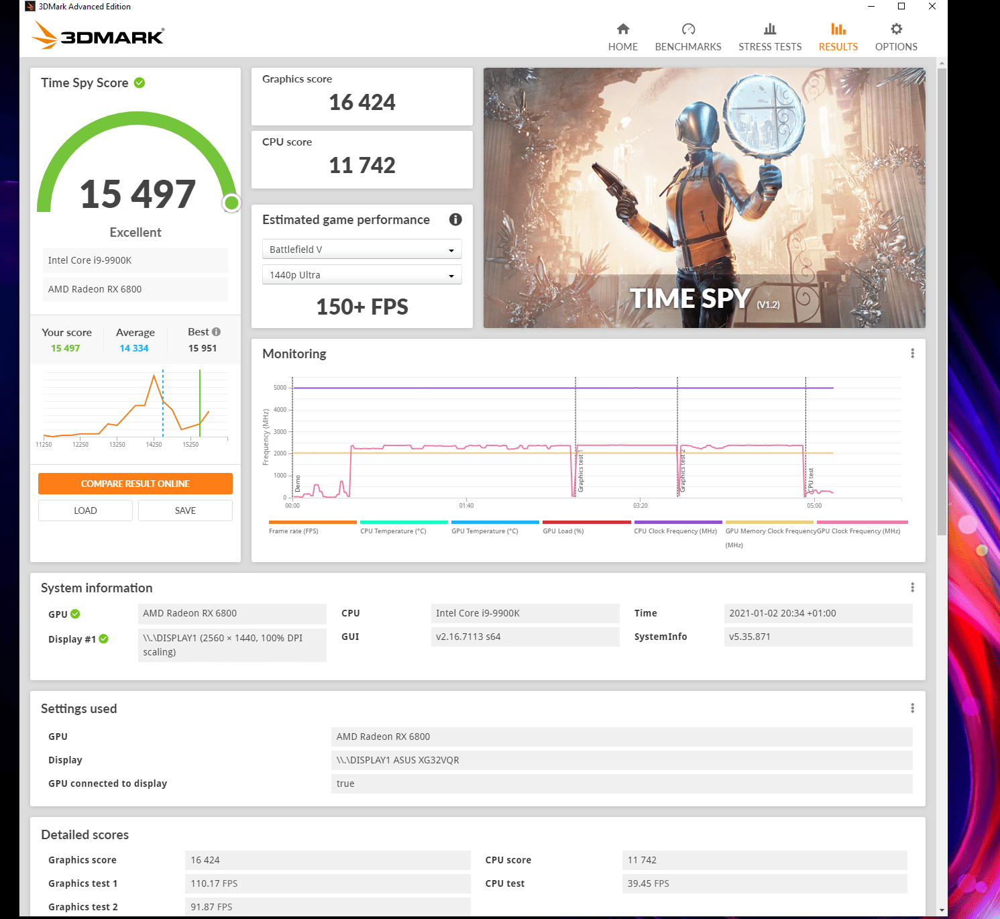Click the SystemInfo version v5.35.871
Image resolution: width=1000 pixels, height=919 pixels.
click(x=818, y=637)
